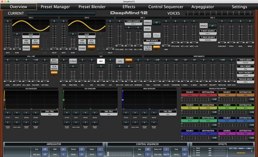Toggle the VCF INV button

click(x=101, y=61)
